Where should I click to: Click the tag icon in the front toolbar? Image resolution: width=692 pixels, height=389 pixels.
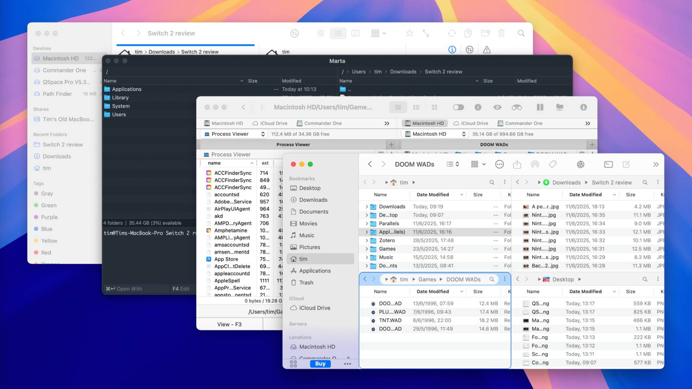point(553,164)
